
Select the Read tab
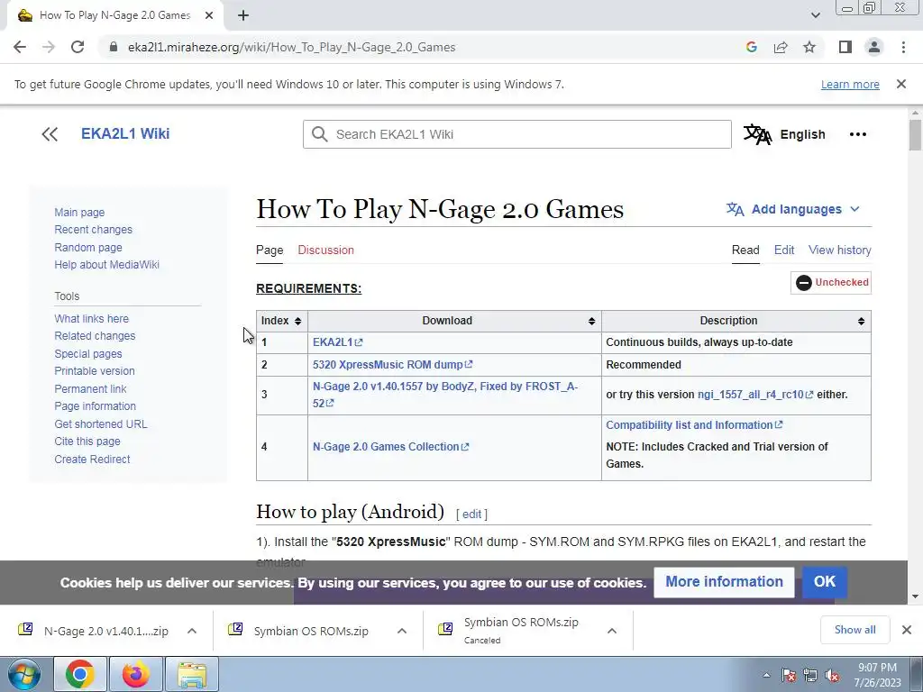745,250
